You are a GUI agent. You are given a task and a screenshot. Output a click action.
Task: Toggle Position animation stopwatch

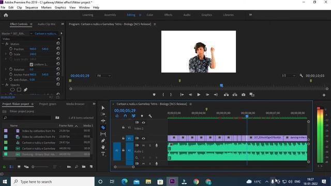(11, 49)
